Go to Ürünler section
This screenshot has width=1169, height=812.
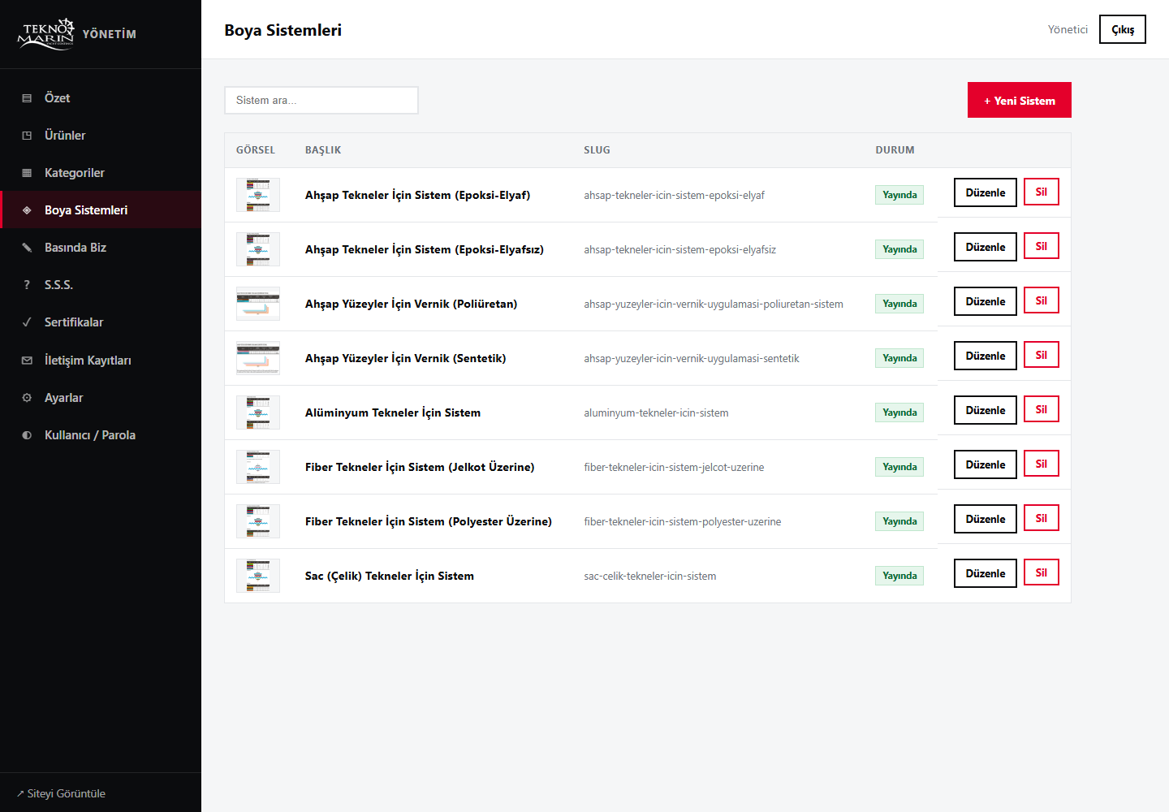(x=101, y=136)
